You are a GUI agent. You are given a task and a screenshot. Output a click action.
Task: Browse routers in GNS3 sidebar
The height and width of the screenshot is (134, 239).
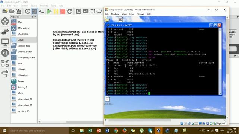click(x=5, y=22)
